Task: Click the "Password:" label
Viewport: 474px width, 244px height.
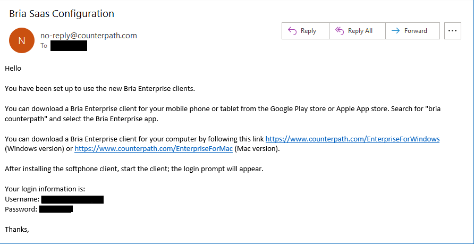Action: coord(21,209)
